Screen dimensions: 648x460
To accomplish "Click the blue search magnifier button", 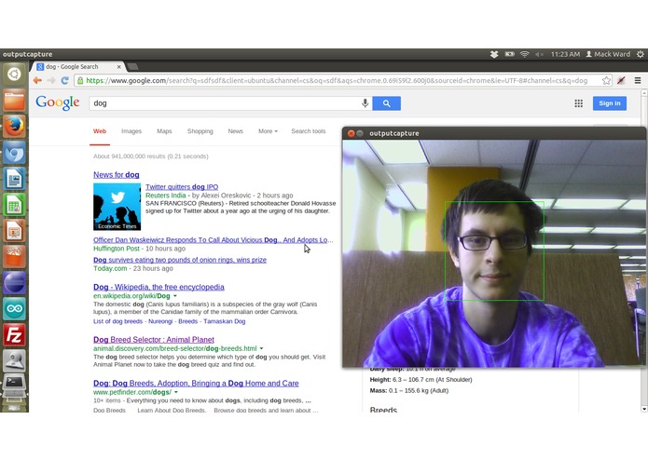I will (x=386, y=103).
